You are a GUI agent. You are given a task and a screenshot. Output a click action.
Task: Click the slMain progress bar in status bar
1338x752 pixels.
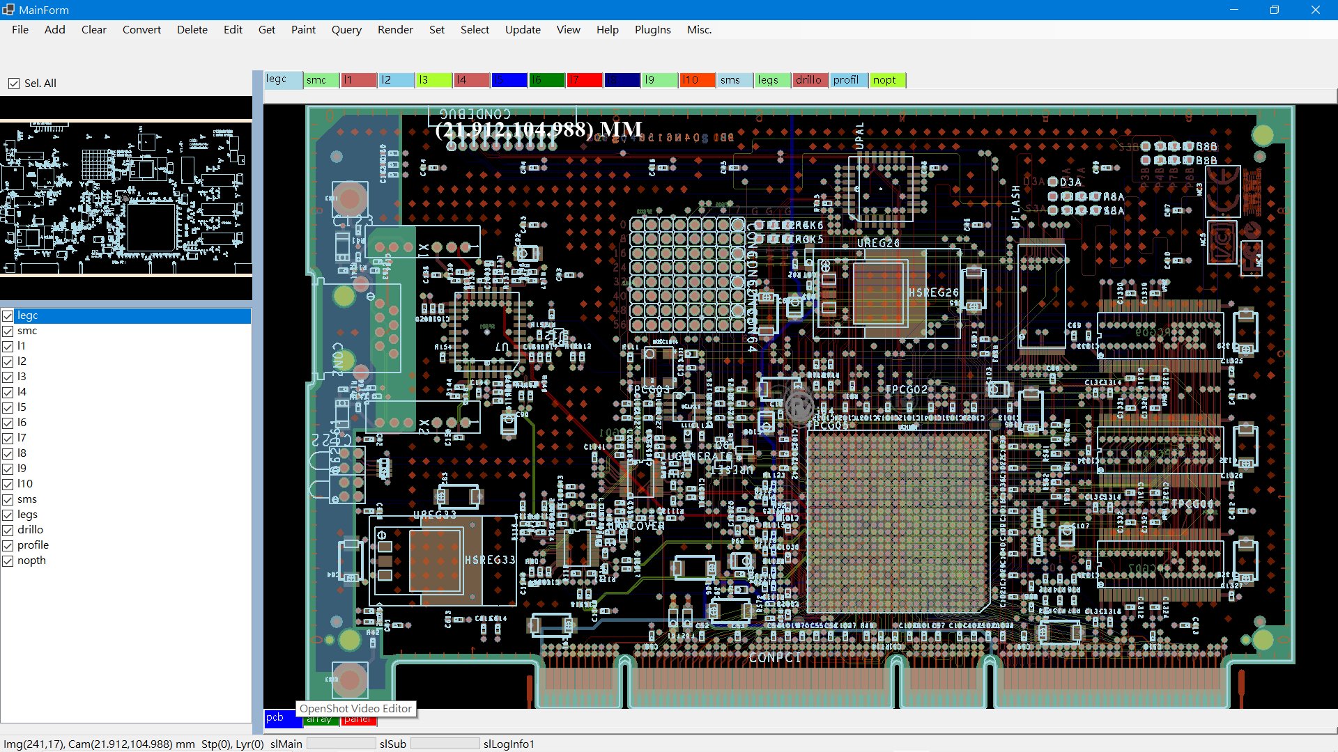[x=341, y=744]
